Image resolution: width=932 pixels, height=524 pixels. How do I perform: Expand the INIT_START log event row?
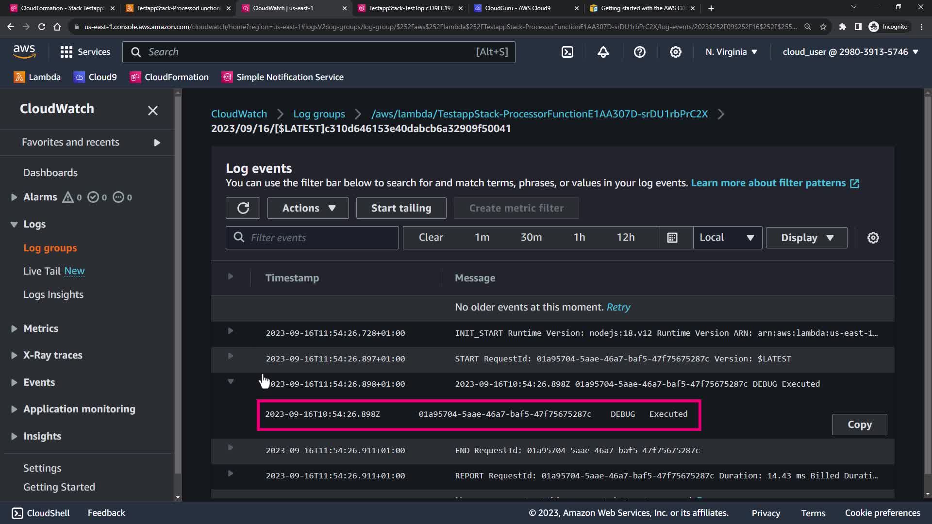(231, 331)
